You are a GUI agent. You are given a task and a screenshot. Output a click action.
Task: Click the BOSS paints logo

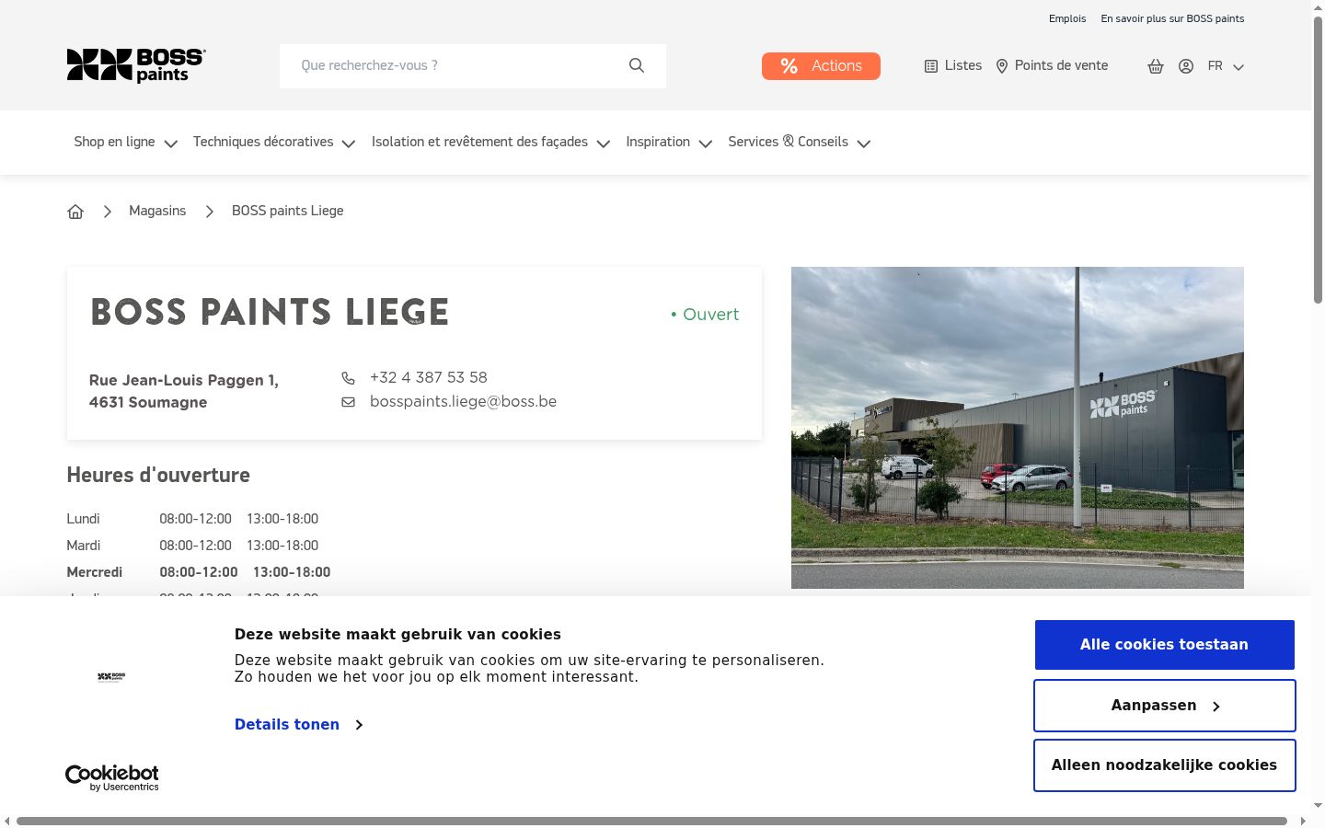click(x=136, y=65)
